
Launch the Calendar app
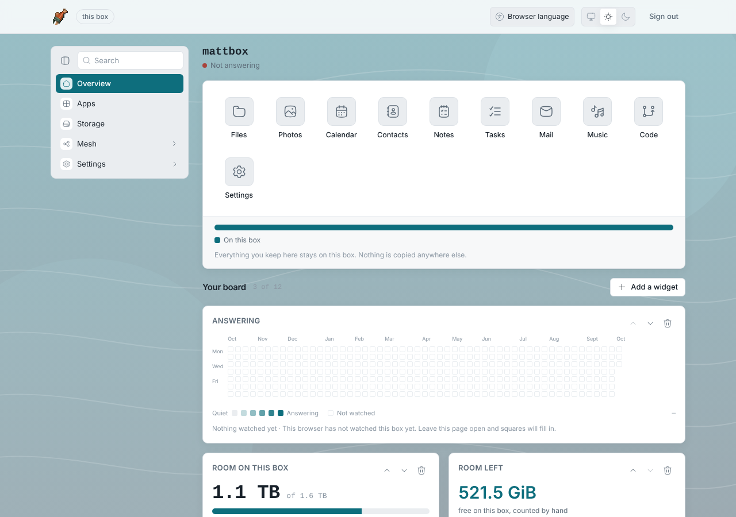(x=342, y=111)
